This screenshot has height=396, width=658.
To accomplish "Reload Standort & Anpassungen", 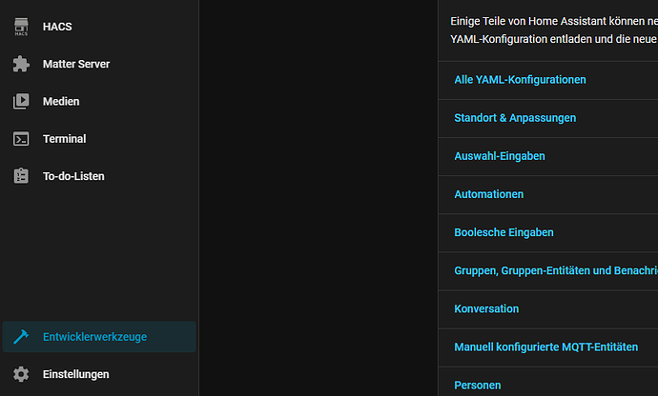I will tap(515, 118).
